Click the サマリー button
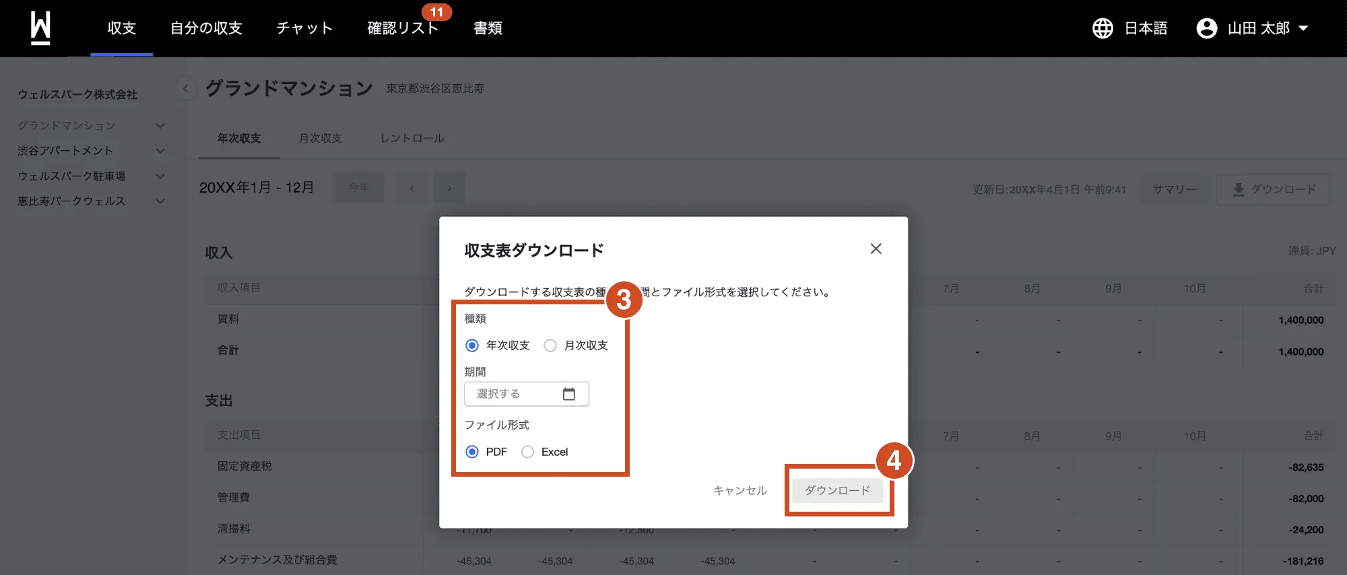Image resolution: width=1347 pixels, height=575 pixels. point(1175,189)
